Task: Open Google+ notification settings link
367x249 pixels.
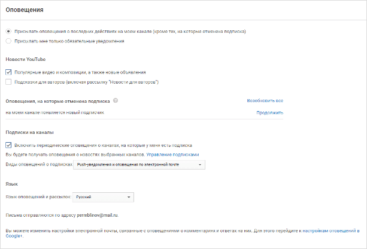Action: click(x=183, y=233)
